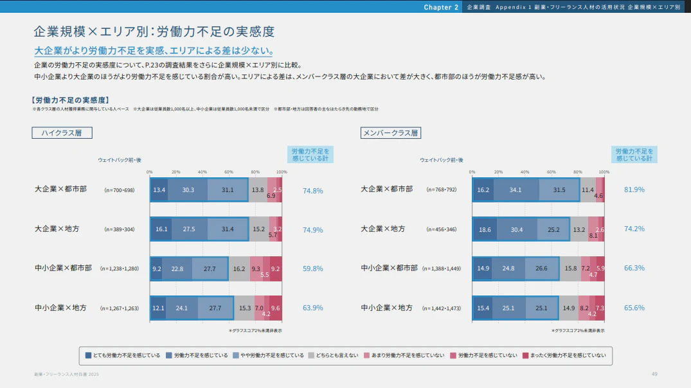This screenshot has height=388, width=691.
Task: Select the ハイクラス層 boxed label
Action: [62, 133]
